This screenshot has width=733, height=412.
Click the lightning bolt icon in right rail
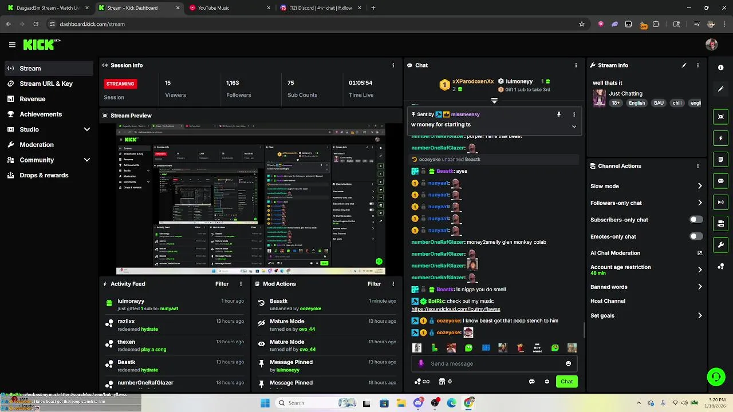click(720, 138)
